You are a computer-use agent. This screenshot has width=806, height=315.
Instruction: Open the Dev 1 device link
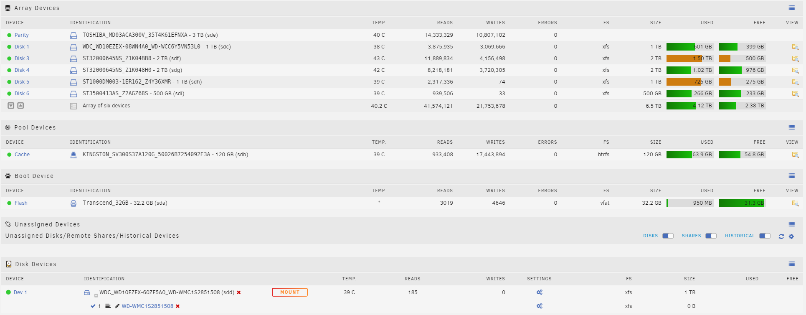point(20,292)
